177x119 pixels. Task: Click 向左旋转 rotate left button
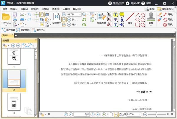point(8,30)
